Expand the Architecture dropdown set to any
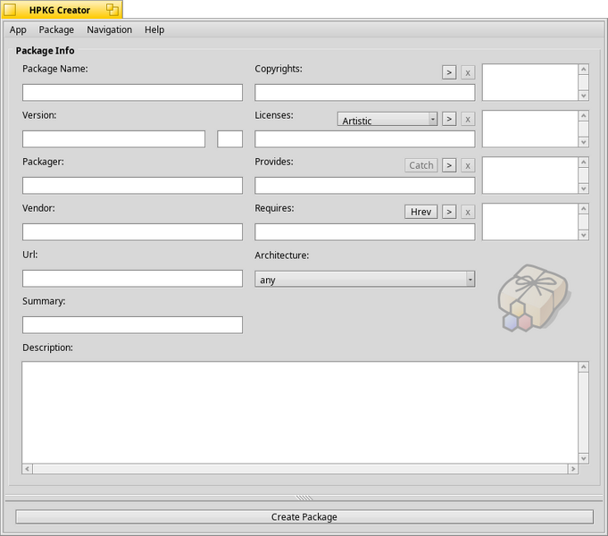Screen dimensions: 608x536 point(364,279)
